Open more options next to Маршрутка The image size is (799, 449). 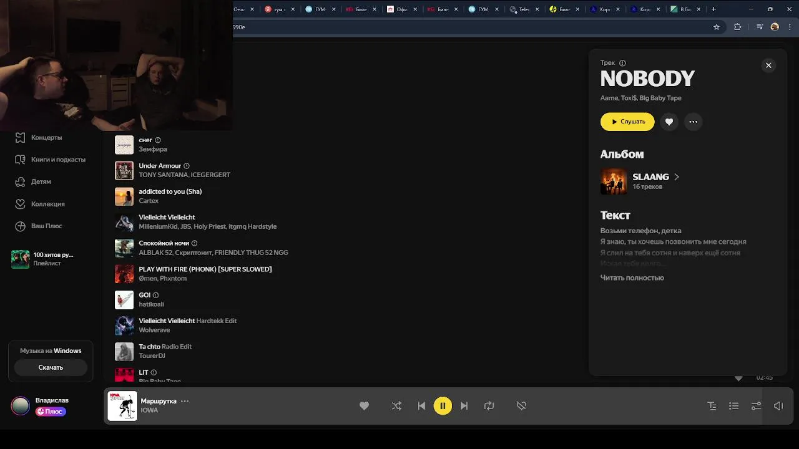(x=185, y=401)
